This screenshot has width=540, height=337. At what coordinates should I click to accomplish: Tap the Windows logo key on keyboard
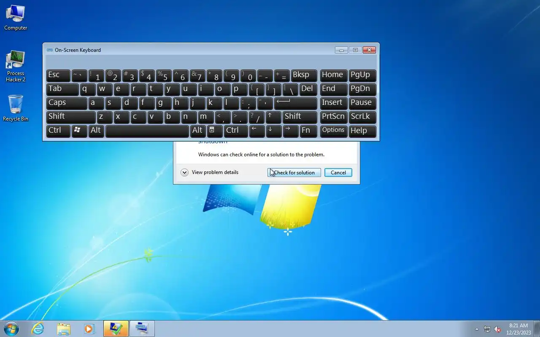click(79, 131)
